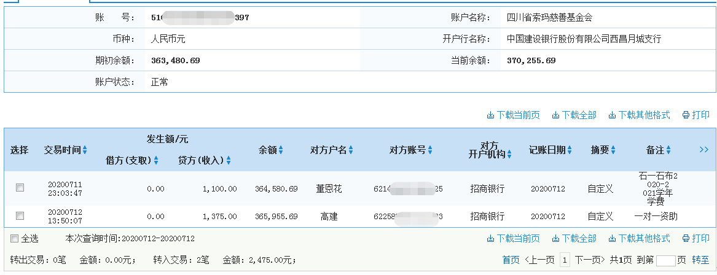Click the top 打印 print icon
The image size is (717, 275).
point(685,115)
